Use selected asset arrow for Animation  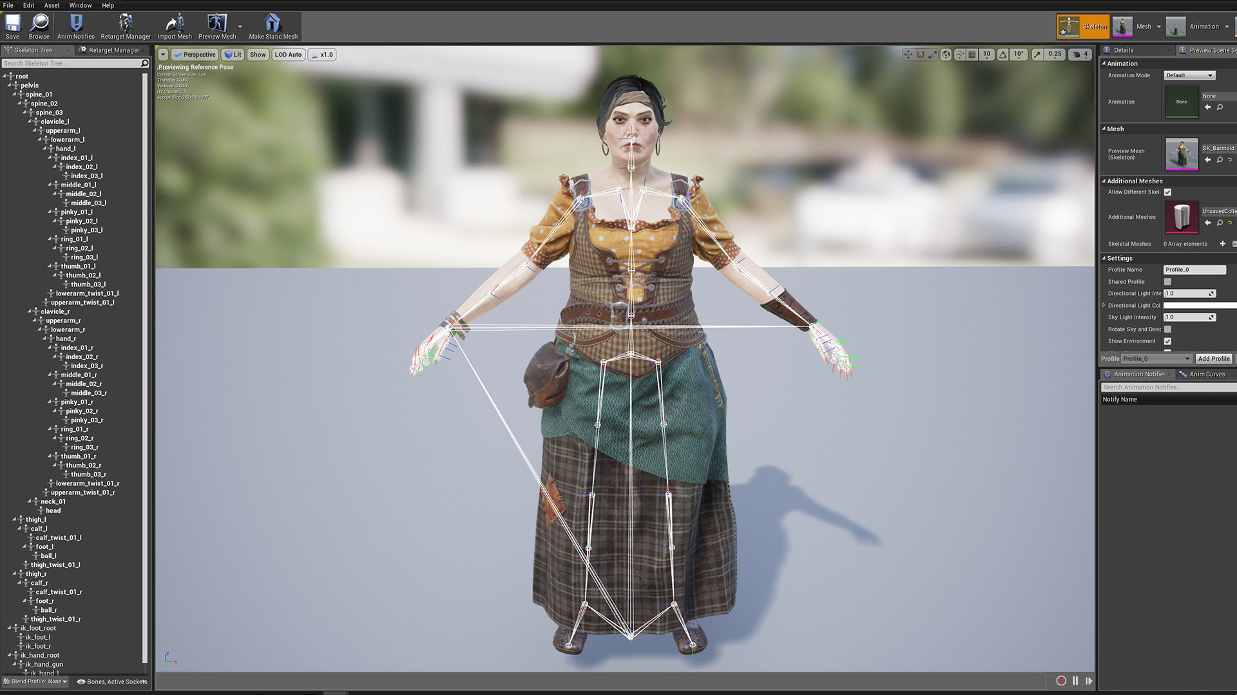coord(1208,107)
